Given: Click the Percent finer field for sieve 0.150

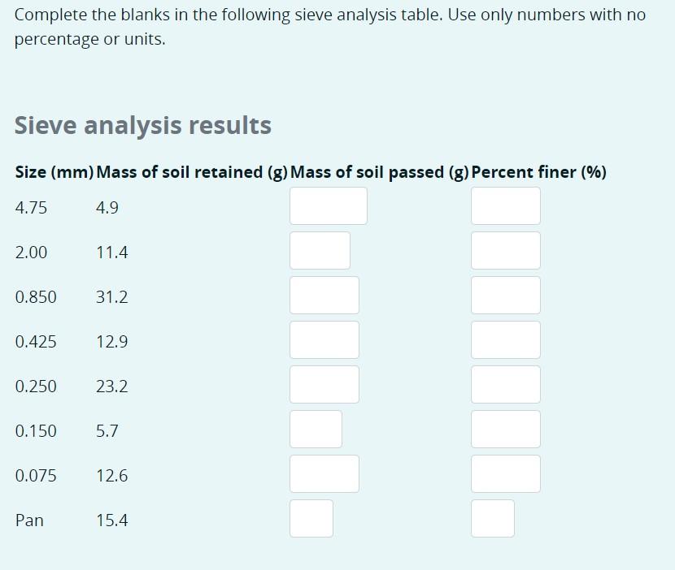Looking at the screenshot, I should [x=505, y=429].
